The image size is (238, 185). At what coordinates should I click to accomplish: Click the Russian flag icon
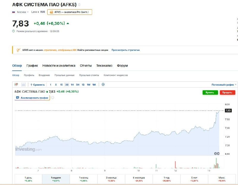(x=13, y=12)
